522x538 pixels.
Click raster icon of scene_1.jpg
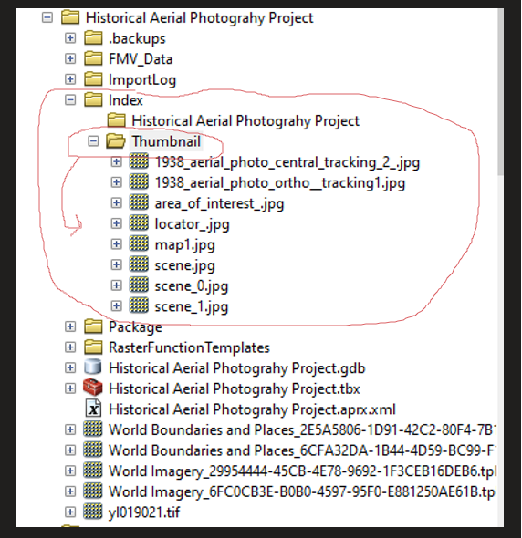[x=139, y=305]
